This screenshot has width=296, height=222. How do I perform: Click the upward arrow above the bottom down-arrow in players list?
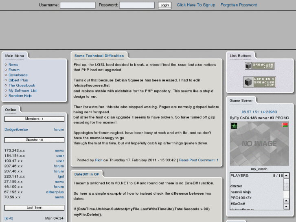pos(286,201)
